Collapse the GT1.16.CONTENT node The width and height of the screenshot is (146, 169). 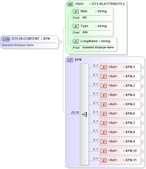(60, 42)
